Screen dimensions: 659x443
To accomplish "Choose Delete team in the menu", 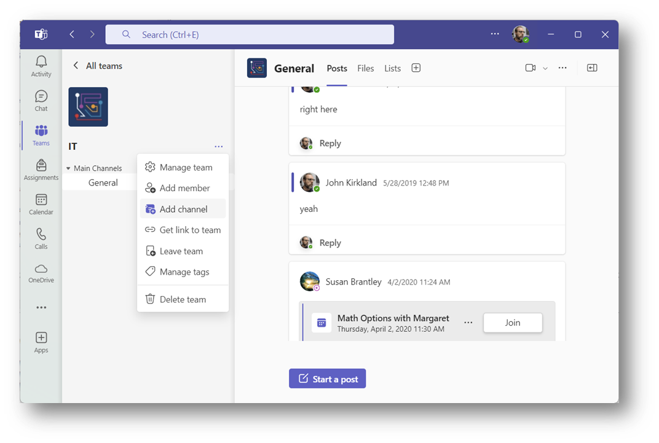I will [183, 299].
